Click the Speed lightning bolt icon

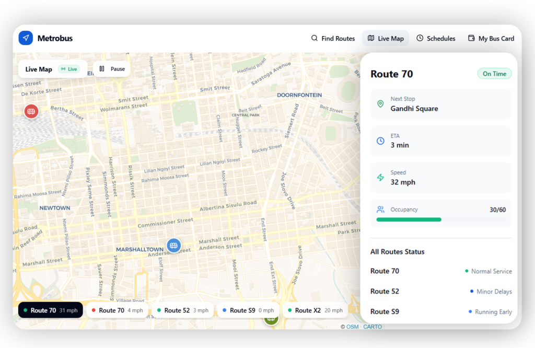380,178
